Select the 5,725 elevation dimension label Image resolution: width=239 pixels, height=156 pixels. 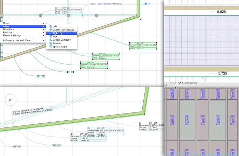(x=222, y=73)
